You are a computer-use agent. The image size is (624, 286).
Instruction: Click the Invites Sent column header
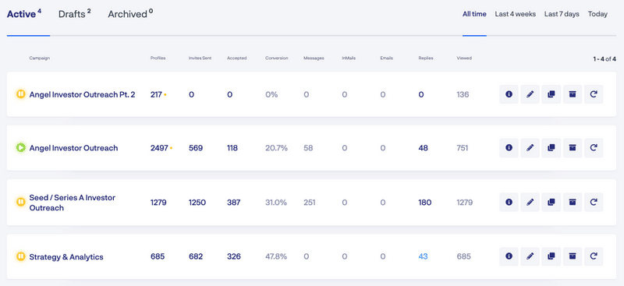(200, 58)
